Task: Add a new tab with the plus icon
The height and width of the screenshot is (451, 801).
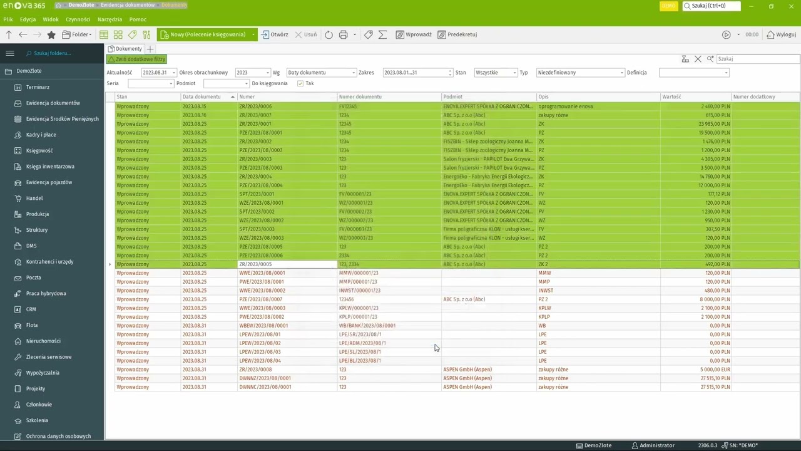Action: tap(150, 49)
